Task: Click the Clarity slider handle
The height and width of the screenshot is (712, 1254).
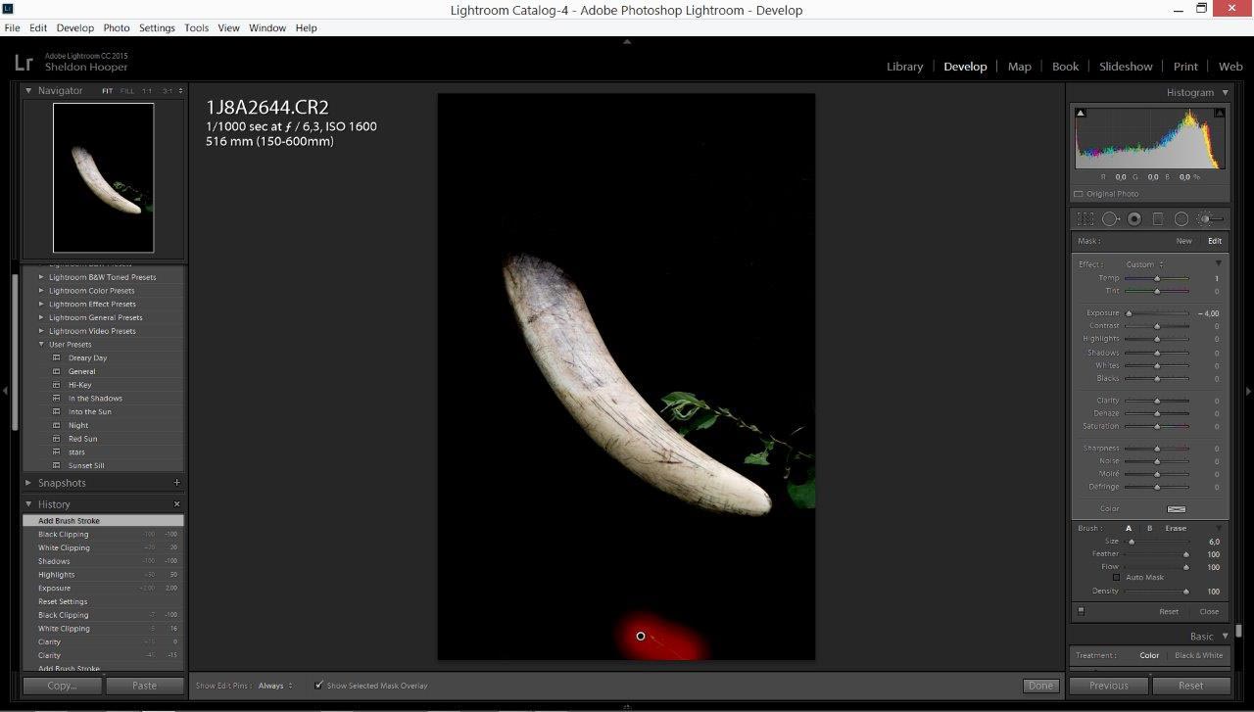Action: point(1157,401)
